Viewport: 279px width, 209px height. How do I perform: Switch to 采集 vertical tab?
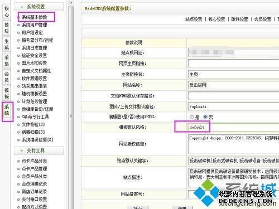(7, 61)
